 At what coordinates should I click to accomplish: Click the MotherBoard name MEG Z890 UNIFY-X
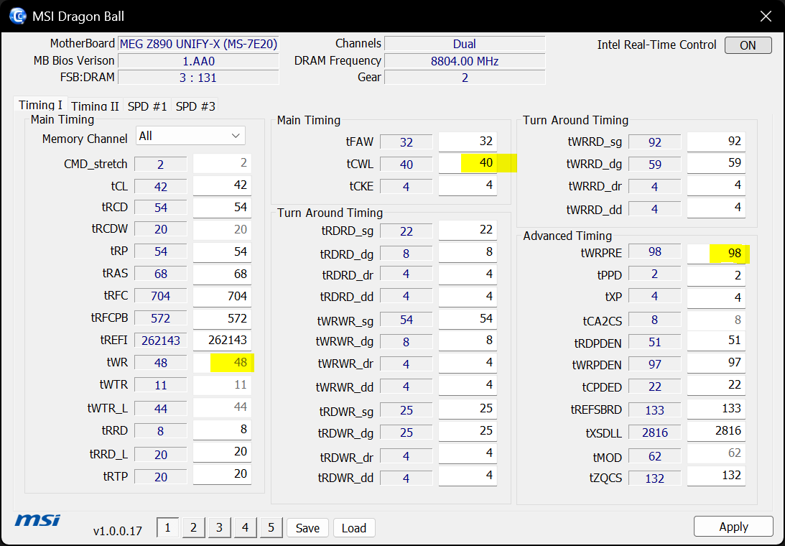198,44
